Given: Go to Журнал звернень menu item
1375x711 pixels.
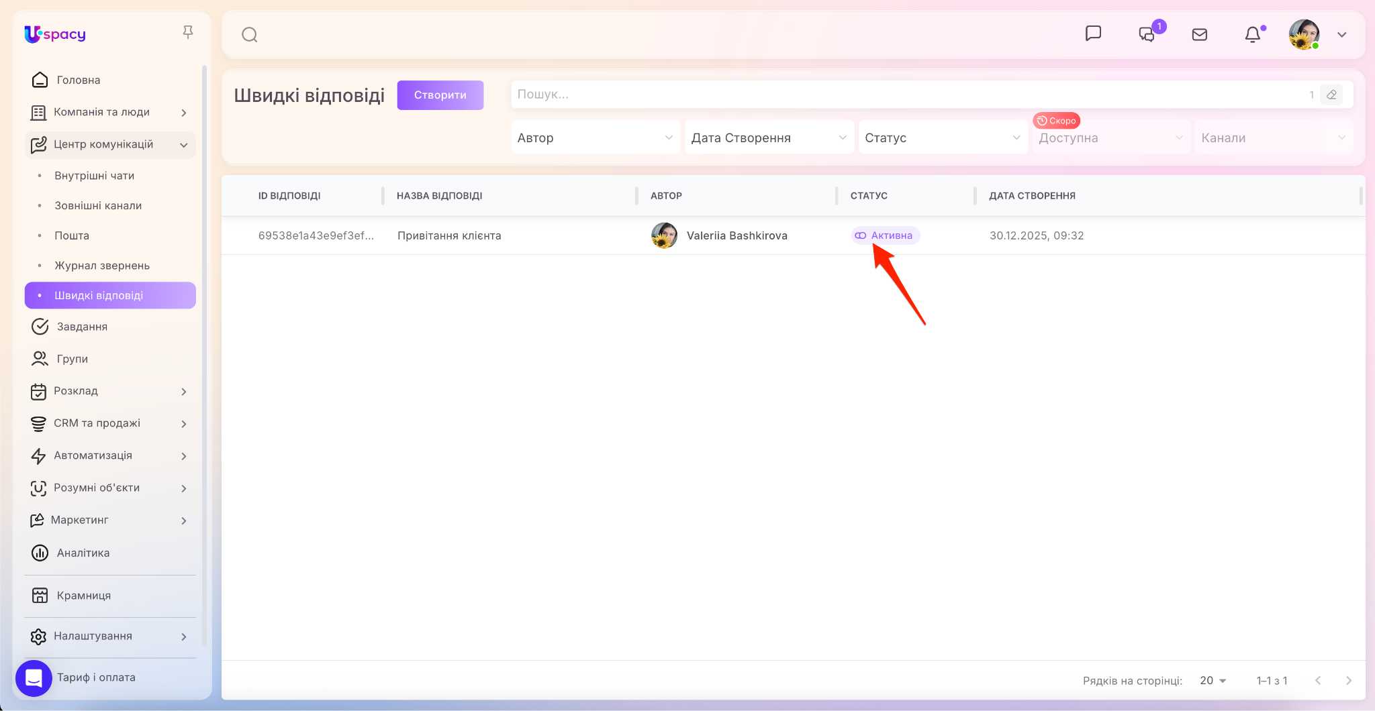Looking at the screenshot, I should coord(102,266).
